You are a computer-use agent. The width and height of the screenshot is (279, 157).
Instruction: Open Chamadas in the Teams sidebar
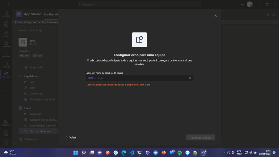click(x=6, y=54)
